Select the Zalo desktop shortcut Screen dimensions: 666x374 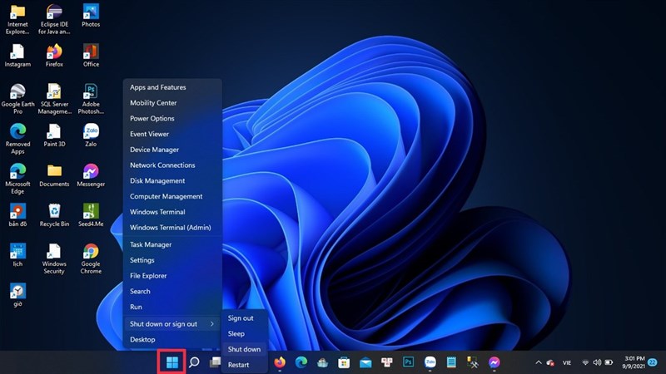91,132
